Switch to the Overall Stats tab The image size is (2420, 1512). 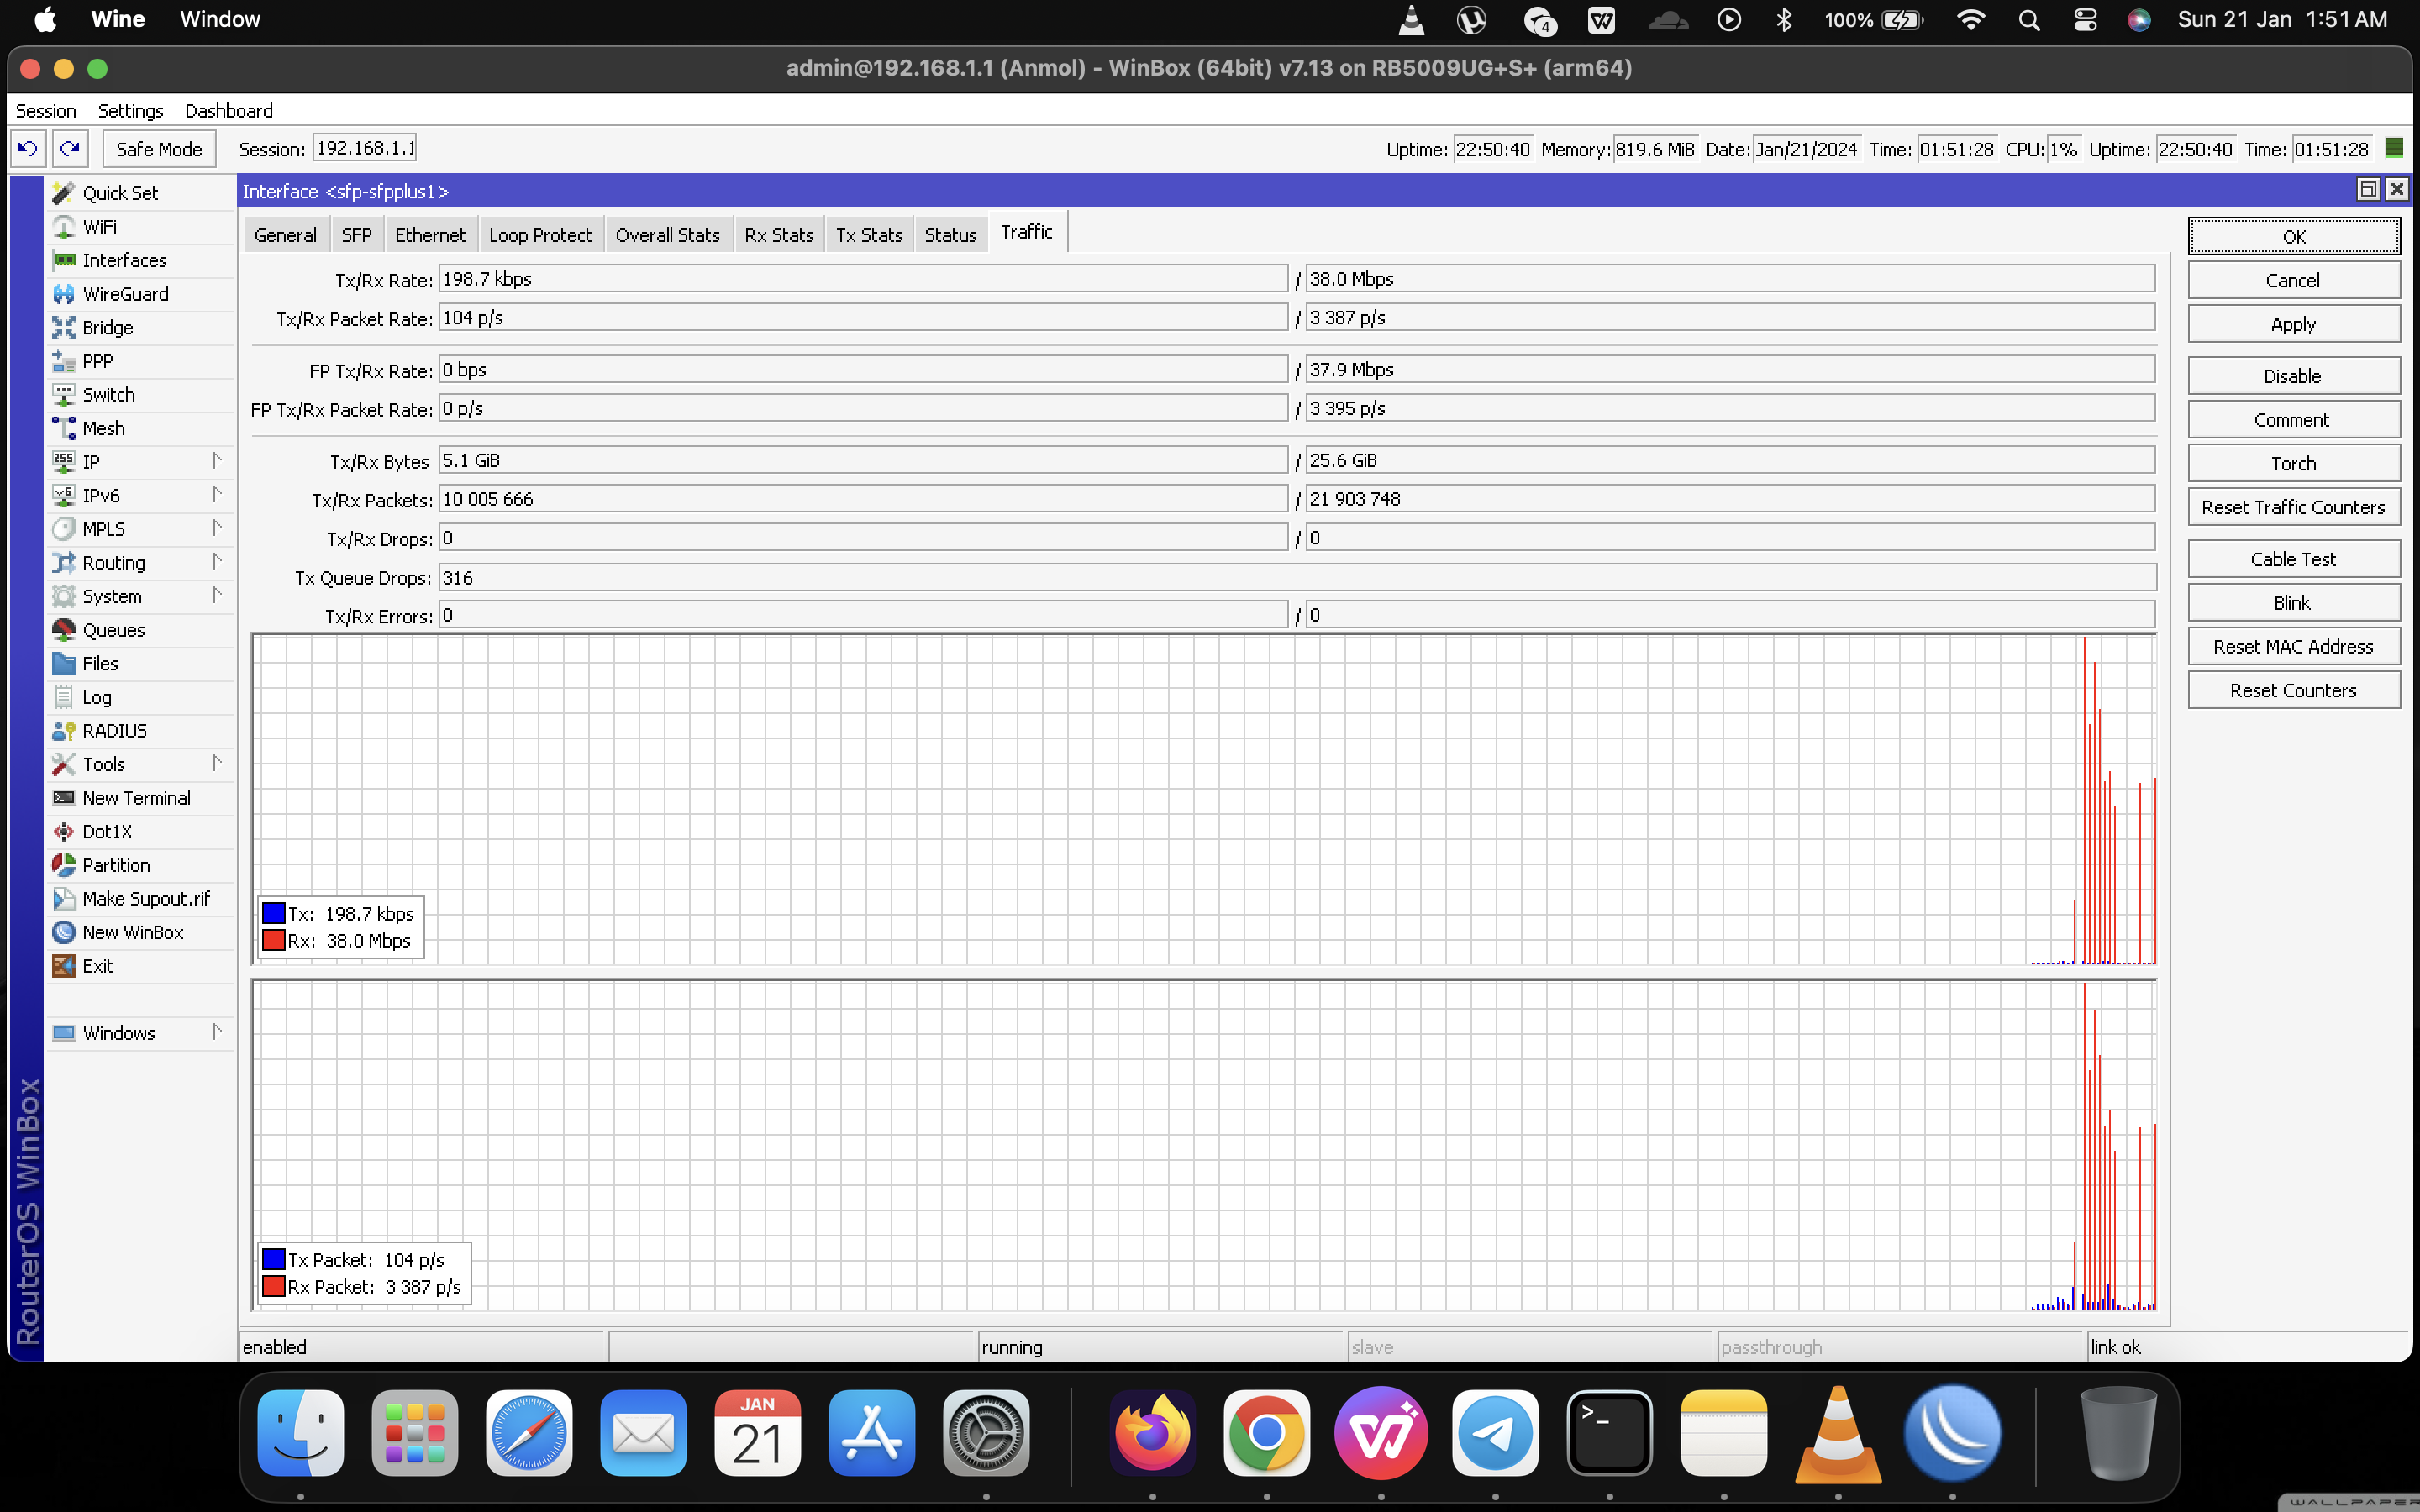click(x=667, y=235)
